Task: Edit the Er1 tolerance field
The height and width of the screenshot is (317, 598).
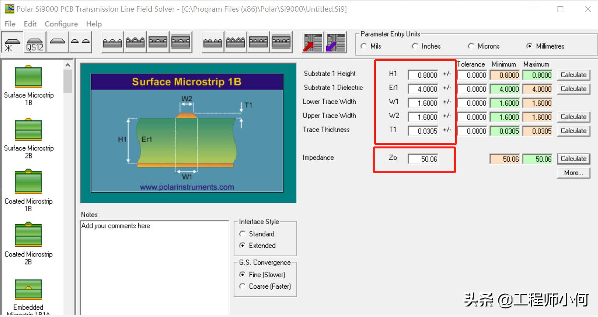Action: point(472,89)
